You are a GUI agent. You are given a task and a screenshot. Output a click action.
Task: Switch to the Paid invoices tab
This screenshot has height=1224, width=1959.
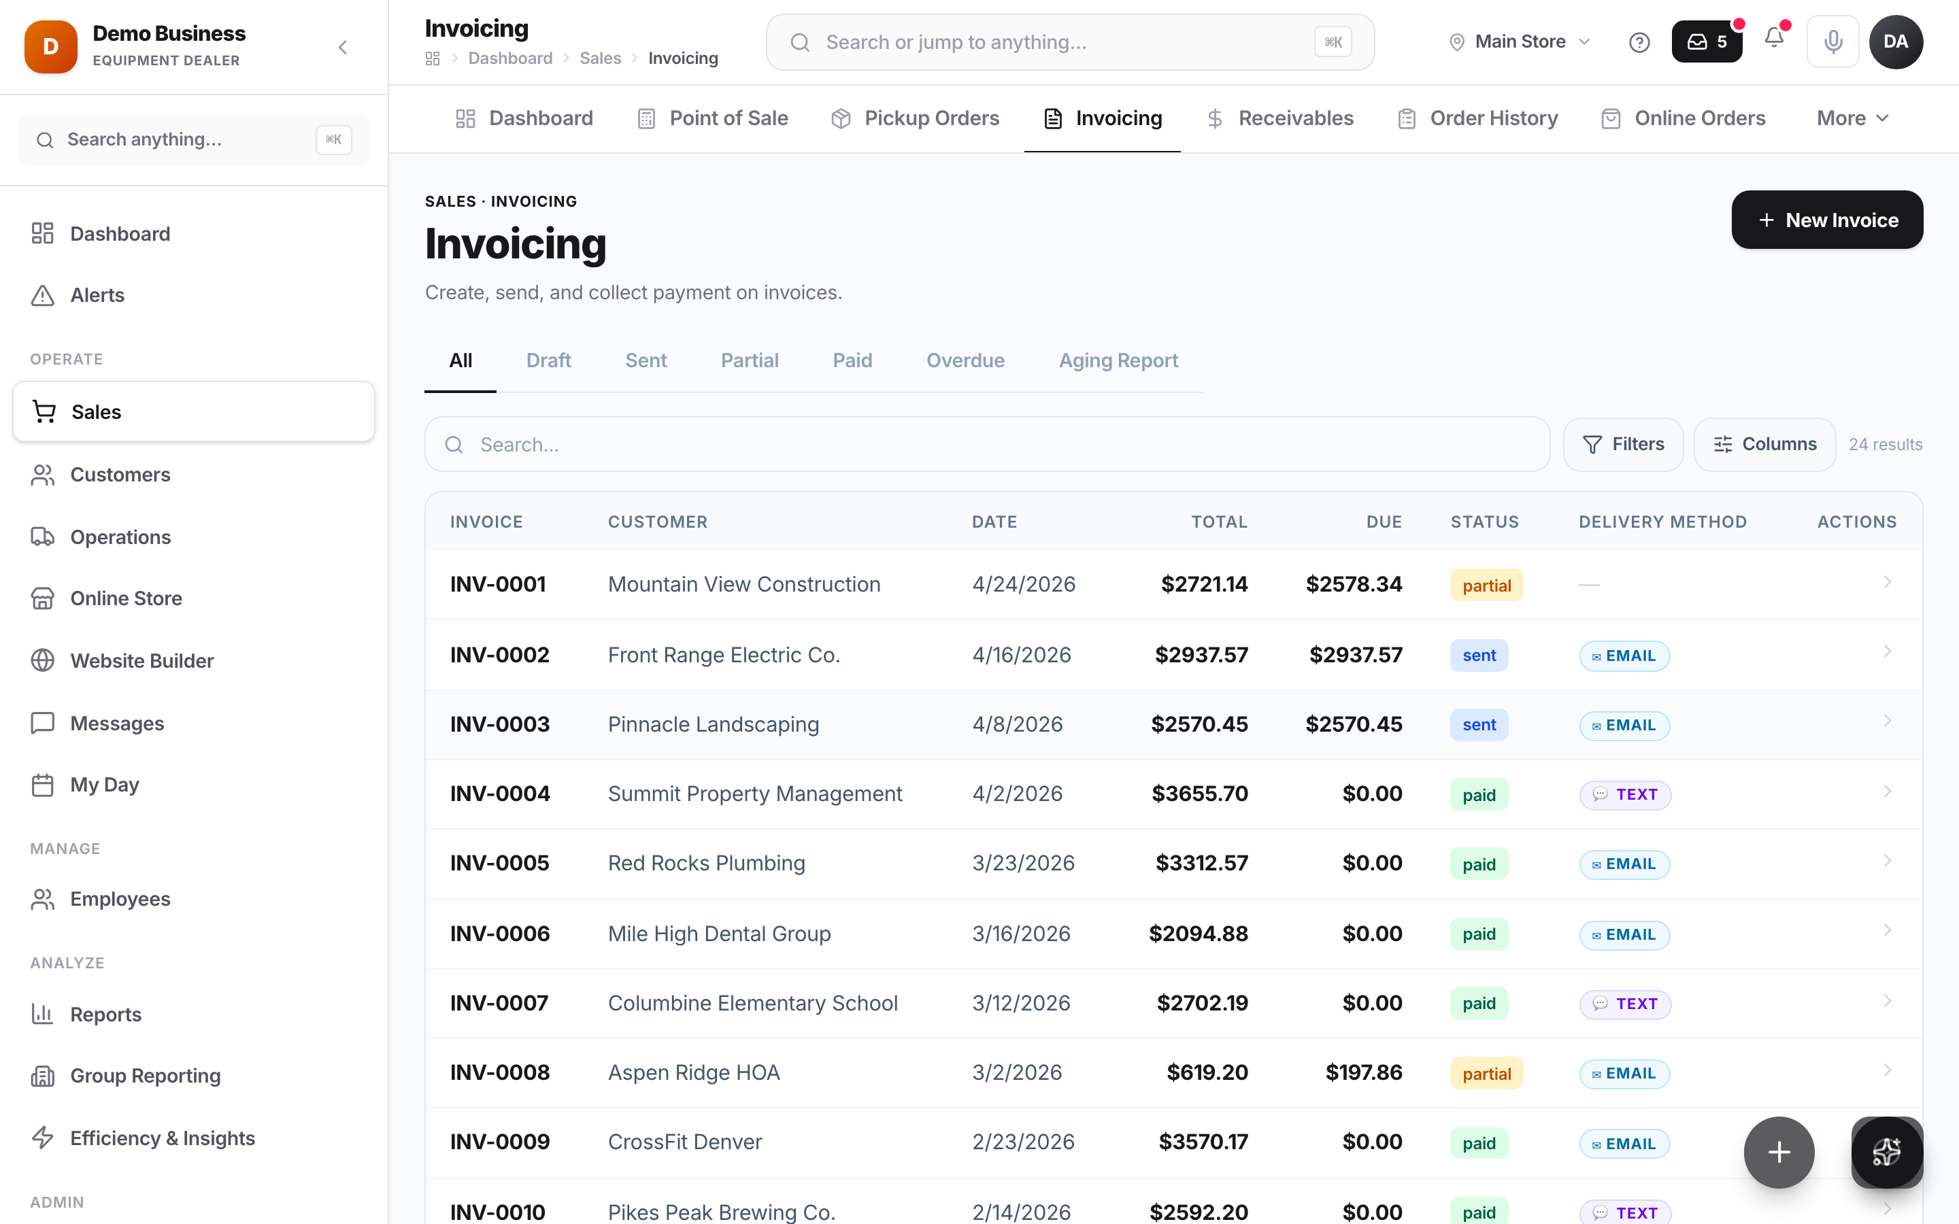pyautogui.click(x=852, y=361)
